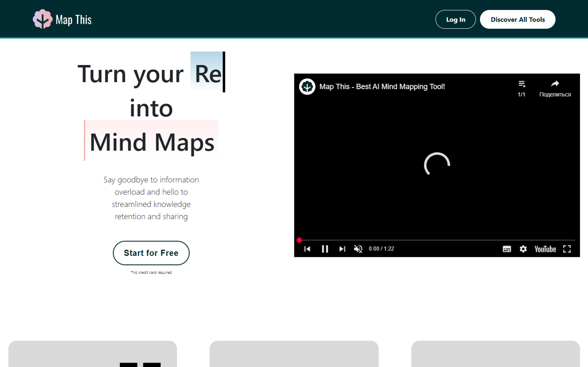The height and width of the screenshot is (367, 588).
Task: Enter fullscreen video mode
Action: (567, 249)
